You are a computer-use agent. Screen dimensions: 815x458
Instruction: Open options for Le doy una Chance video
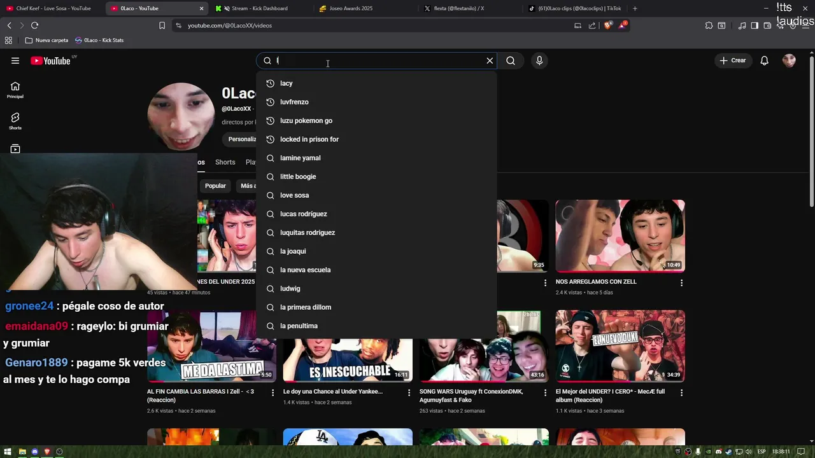(x=409, y=392)
